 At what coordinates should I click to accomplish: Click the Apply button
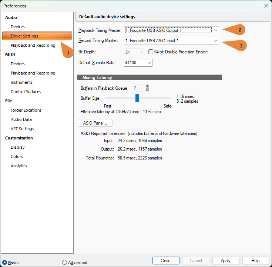coord(226,261)
